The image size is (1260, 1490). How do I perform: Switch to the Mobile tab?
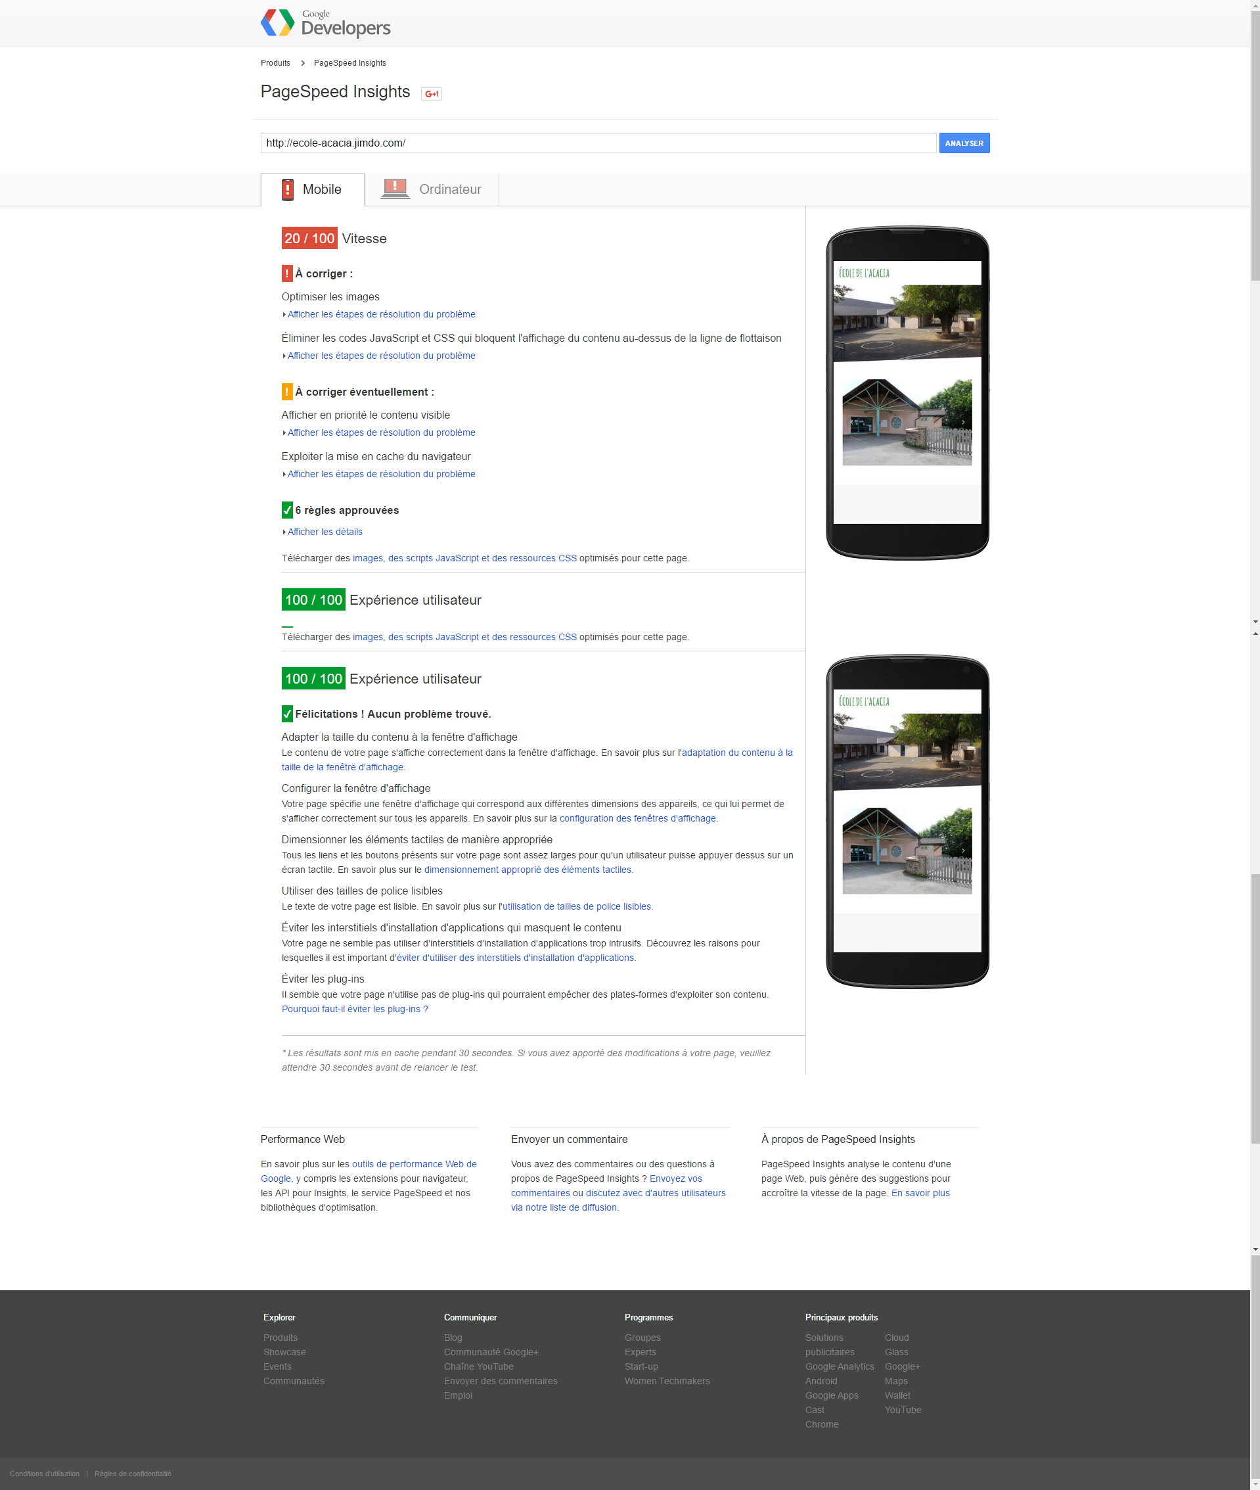[313, 189]
